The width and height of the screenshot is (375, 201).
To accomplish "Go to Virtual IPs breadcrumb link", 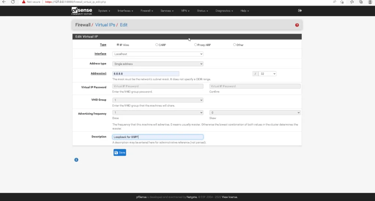I will click(105, 25).
